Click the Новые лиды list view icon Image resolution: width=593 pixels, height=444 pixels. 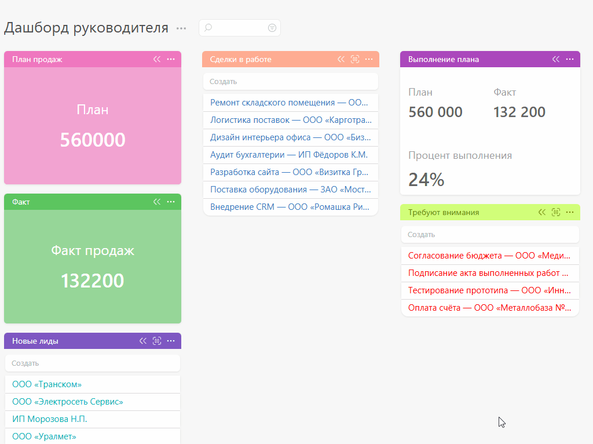coord(157,341)
